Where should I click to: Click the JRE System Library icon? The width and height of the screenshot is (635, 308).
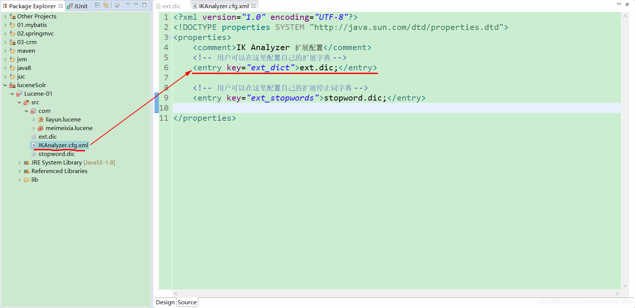click(x=27, y=163)
